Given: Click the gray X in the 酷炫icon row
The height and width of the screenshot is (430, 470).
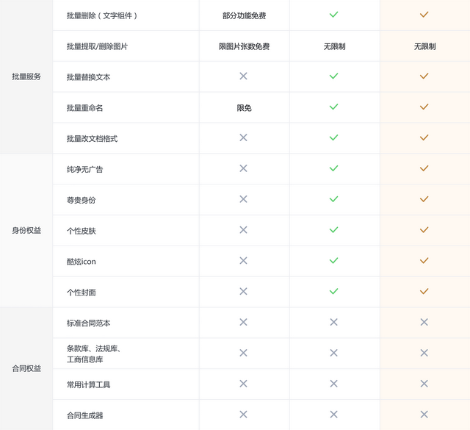Looking at the screenshot, I should coord(243,260).
